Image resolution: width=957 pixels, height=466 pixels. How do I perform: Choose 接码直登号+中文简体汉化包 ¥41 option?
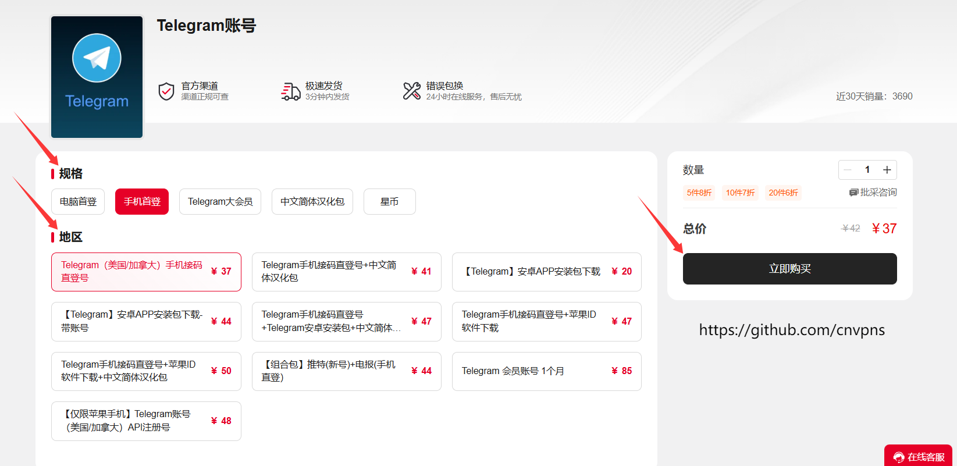click(x=347, y=272)
